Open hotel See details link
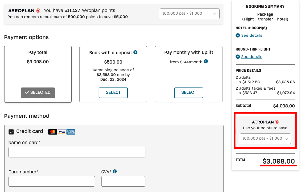 252,35
